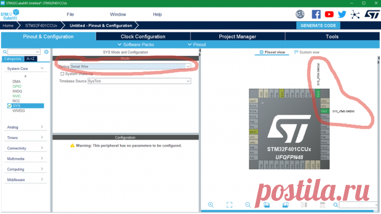Click the STM32CubeMX logo
The height and width of the screenshot is (214, 381).
pyautogui.click(x=10, y=14)
